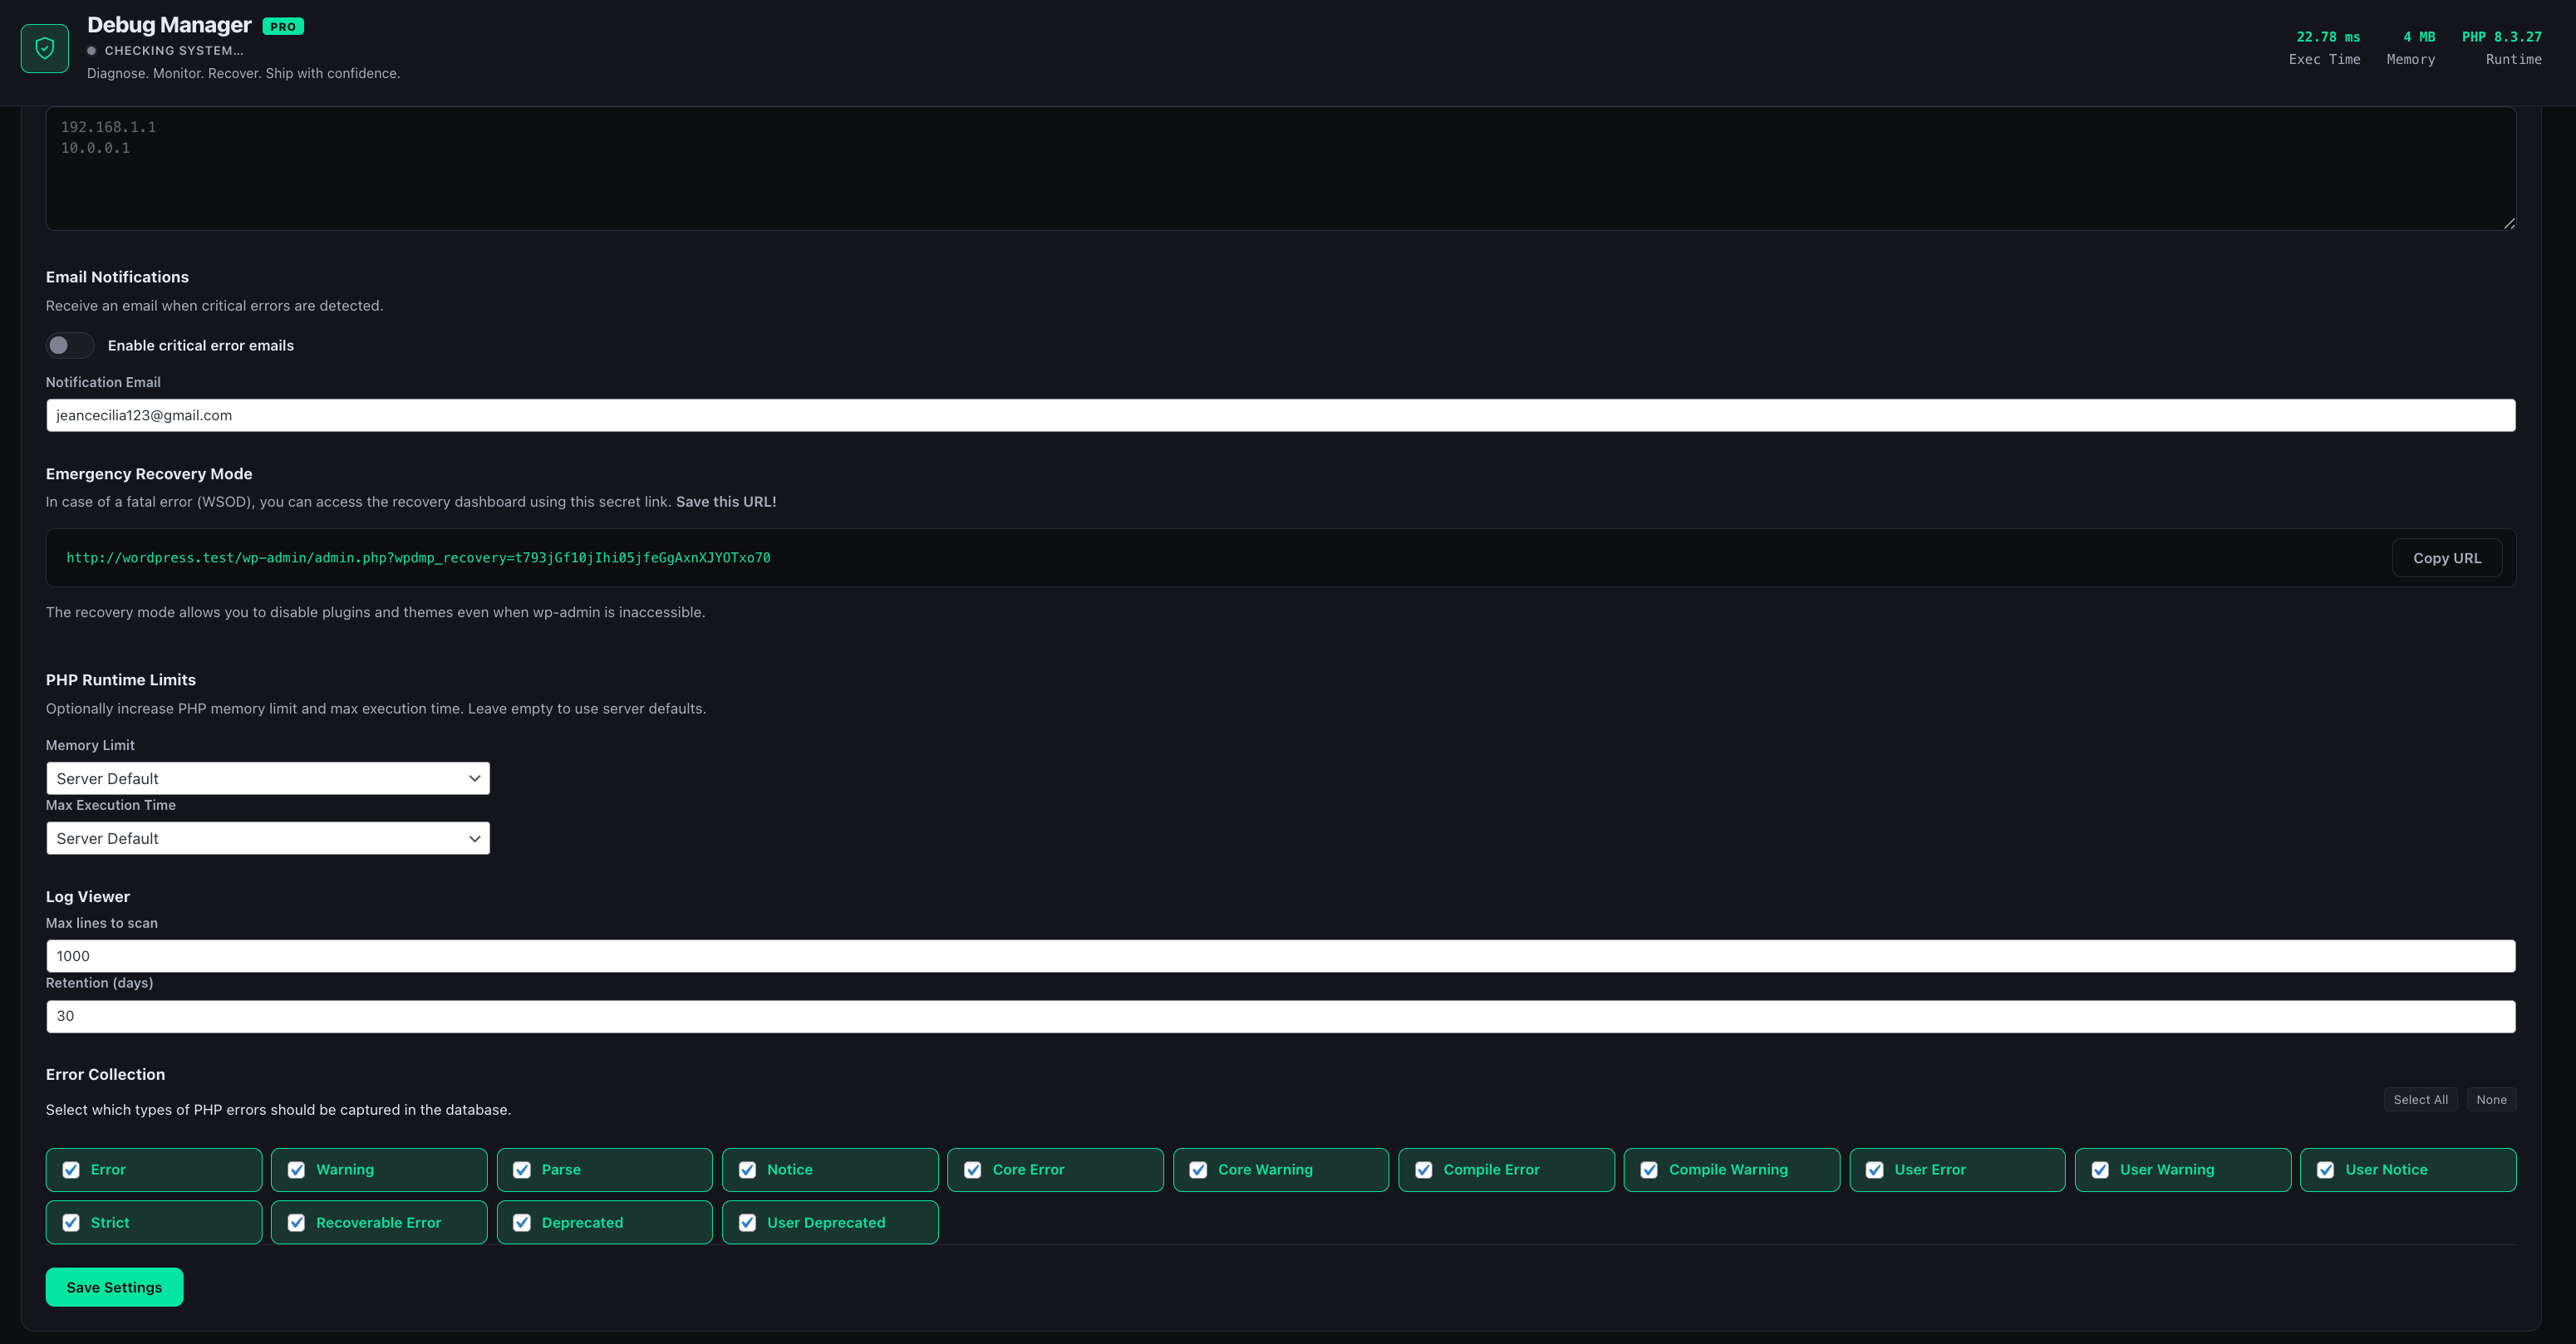Click the Max lines to scan field
The image size is (2576, 1344).
pos(1281,956)
